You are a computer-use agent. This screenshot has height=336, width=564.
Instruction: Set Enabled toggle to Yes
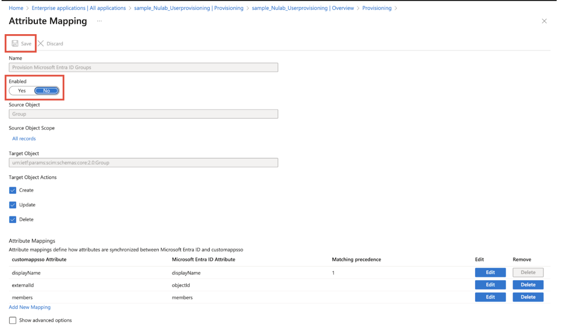[22, 91]
